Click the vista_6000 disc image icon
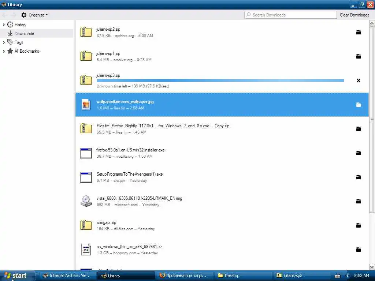The height and width of the screenshot is (281, 375). pos(86,201)
